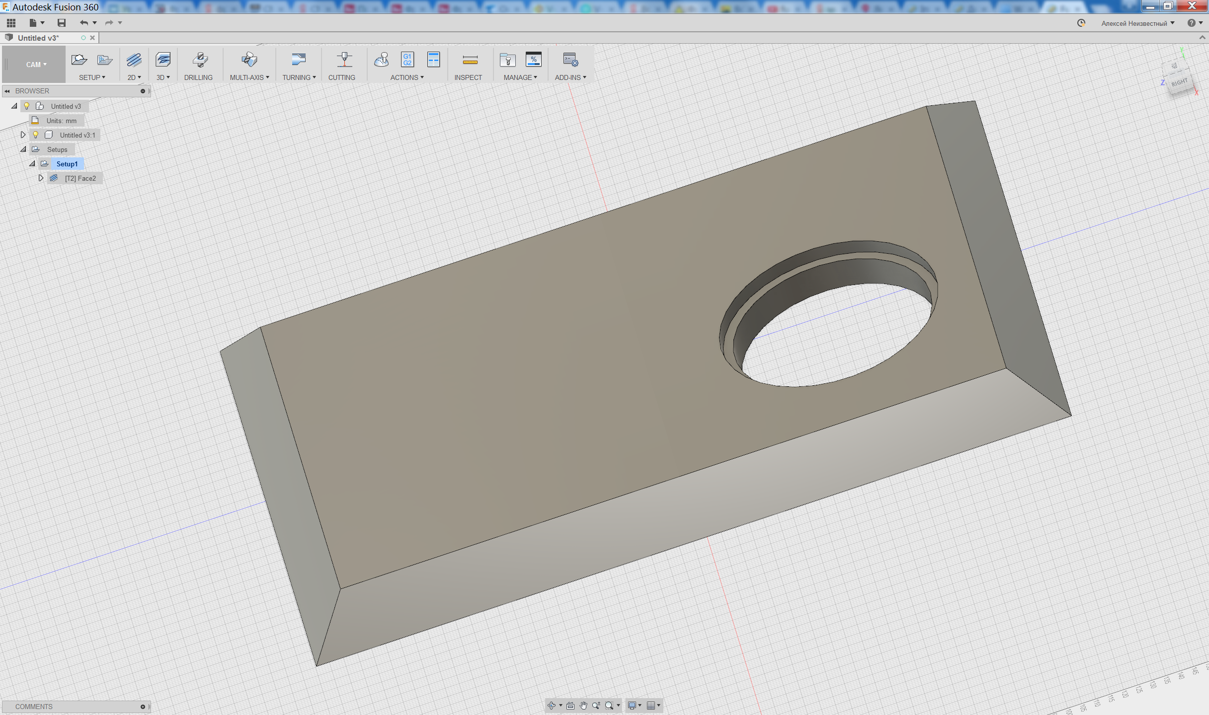Click the Simulate icon in Actions
This screenshot has height=715, width=1209.
tap(381, 60)
